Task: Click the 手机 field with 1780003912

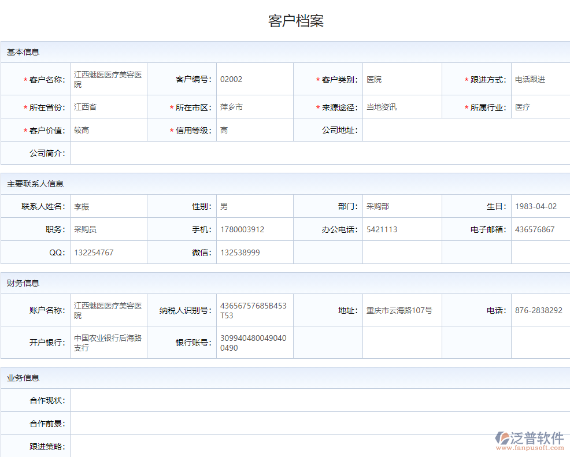Action: [254, 229]
